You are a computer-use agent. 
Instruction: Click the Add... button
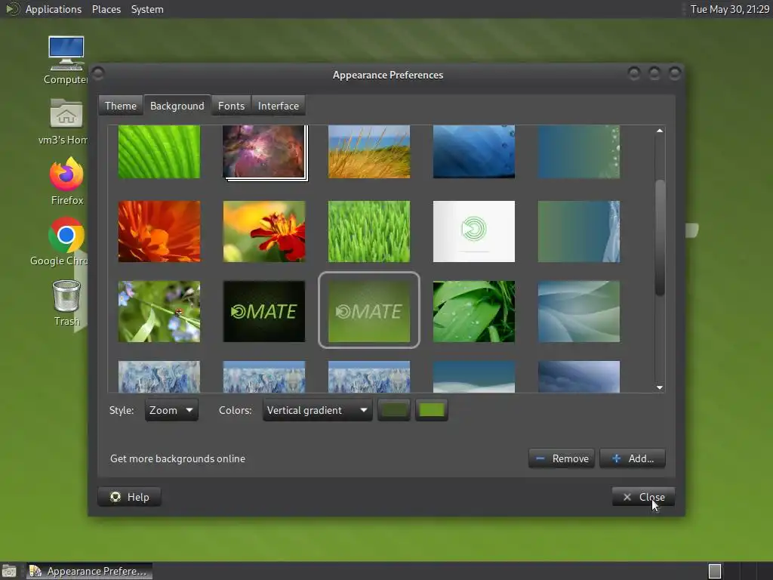633,458
